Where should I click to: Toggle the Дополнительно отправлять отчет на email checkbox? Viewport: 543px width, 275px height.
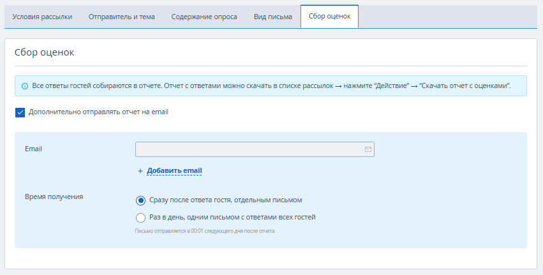pos(20,112)
